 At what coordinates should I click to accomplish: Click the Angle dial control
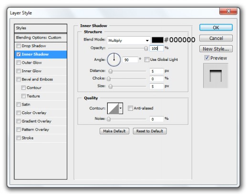[114, 60]
